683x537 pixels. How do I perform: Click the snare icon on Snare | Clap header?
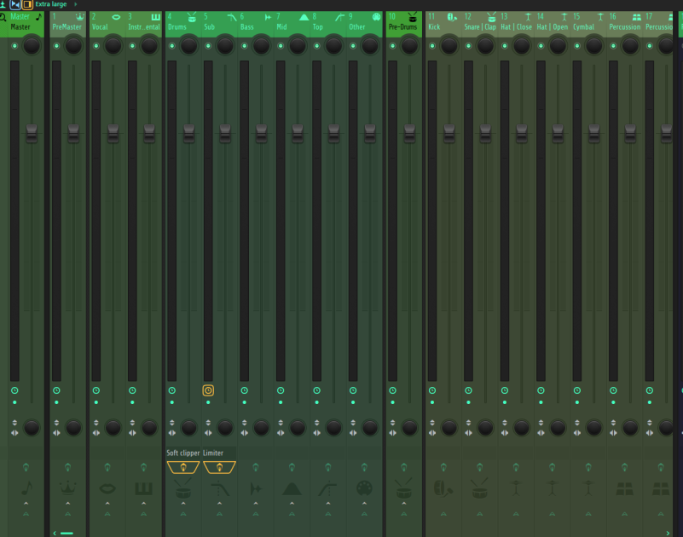pyautogui.click(x=491, y=17)
